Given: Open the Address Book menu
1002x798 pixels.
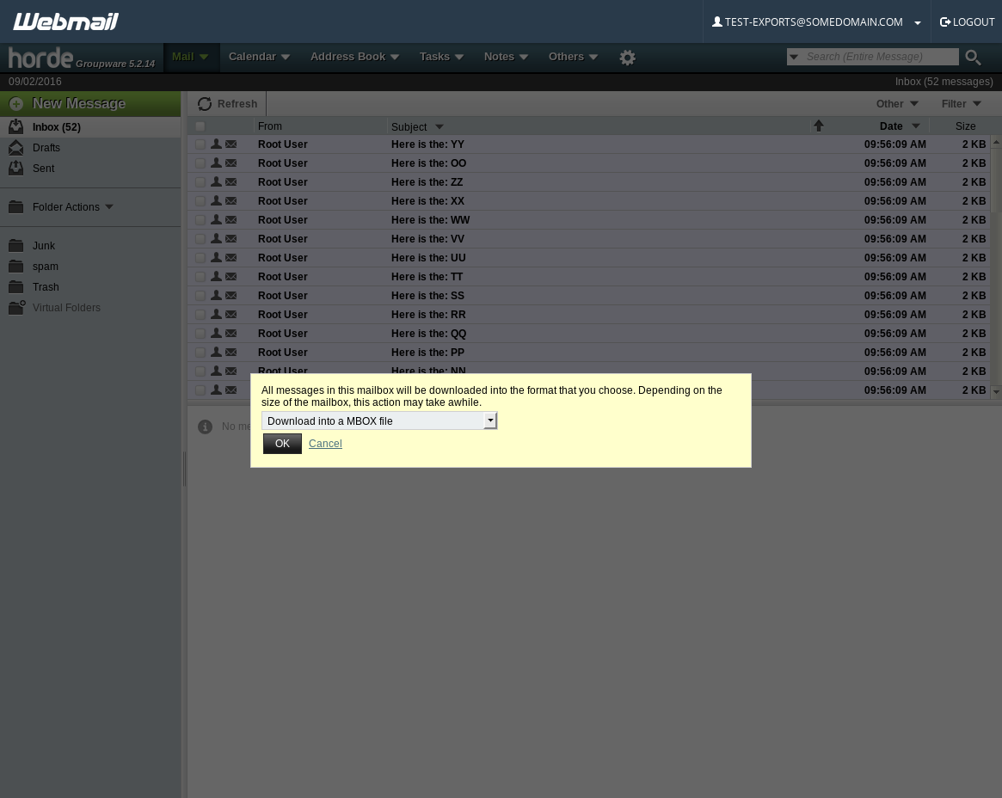Looking at the screenshot, I should (x=347, y=57).
